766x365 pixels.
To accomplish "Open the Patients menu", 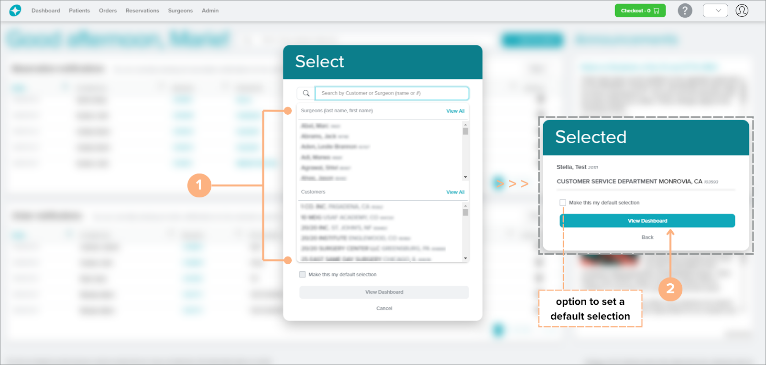I will [79, 11].
